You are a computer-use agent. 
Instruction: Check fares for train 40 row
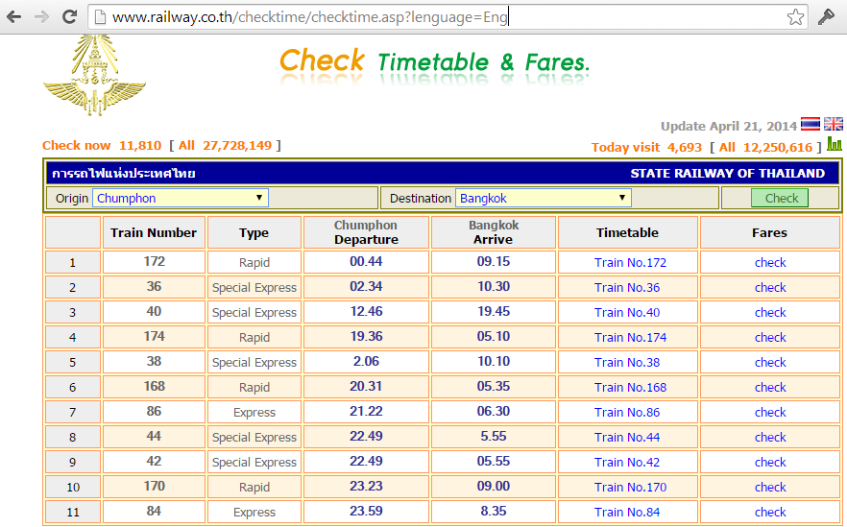770,313
